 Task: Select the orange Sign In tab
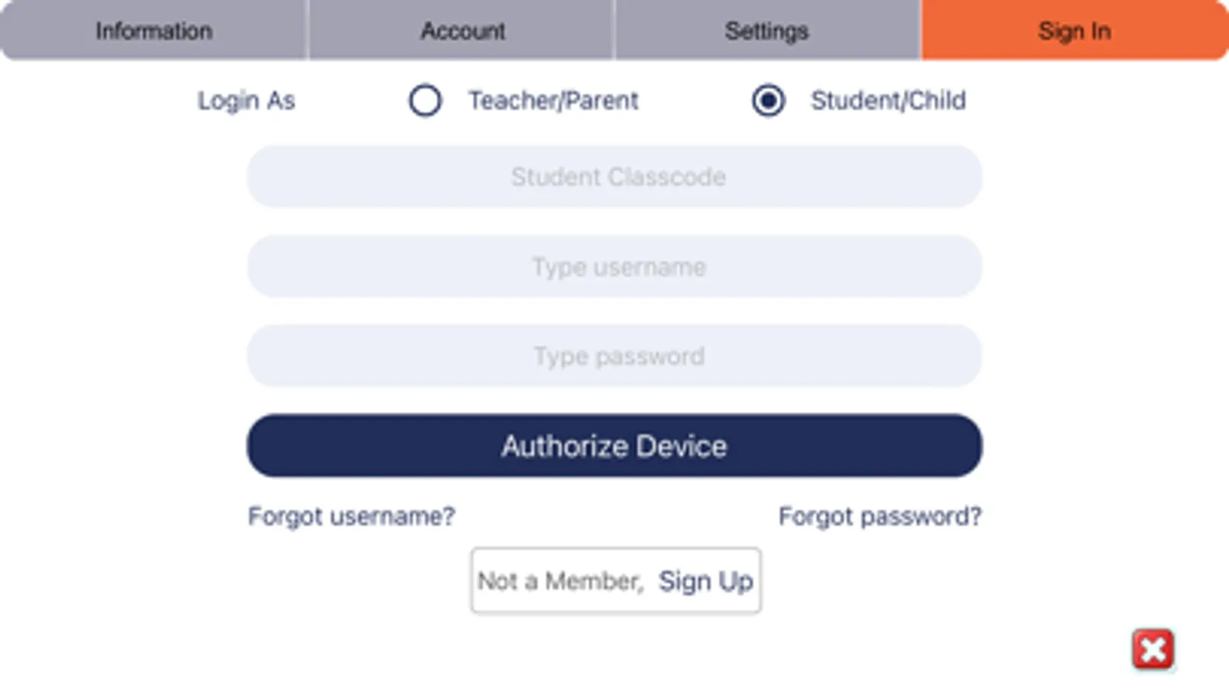pos(1074,31)
